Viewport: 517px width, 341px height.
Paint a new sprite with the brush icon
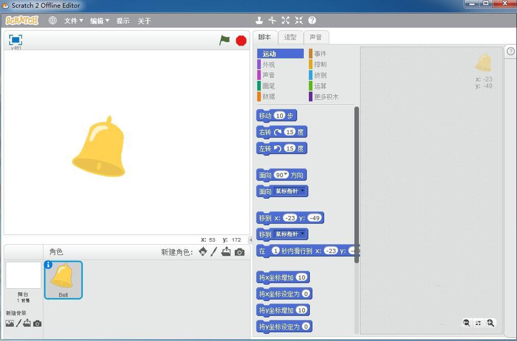pos(213,252)
